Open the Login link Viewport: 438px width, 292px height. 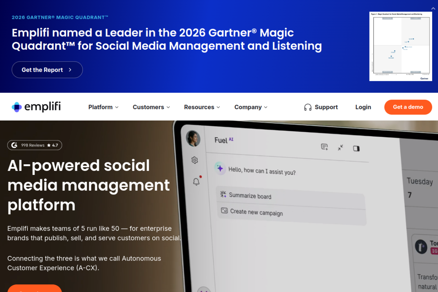coord(363,107)
